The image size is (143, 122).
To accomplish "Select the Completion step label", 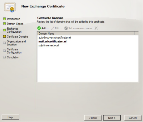I will point(13,57).
